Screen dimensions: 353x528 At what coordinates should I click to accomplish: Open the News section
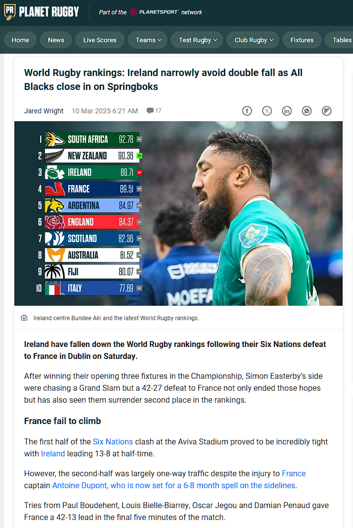(x=56, y=40)
